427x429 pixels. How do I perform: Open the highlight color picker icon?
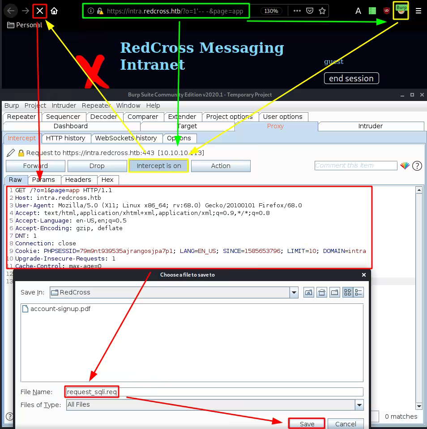click(405, 166)
